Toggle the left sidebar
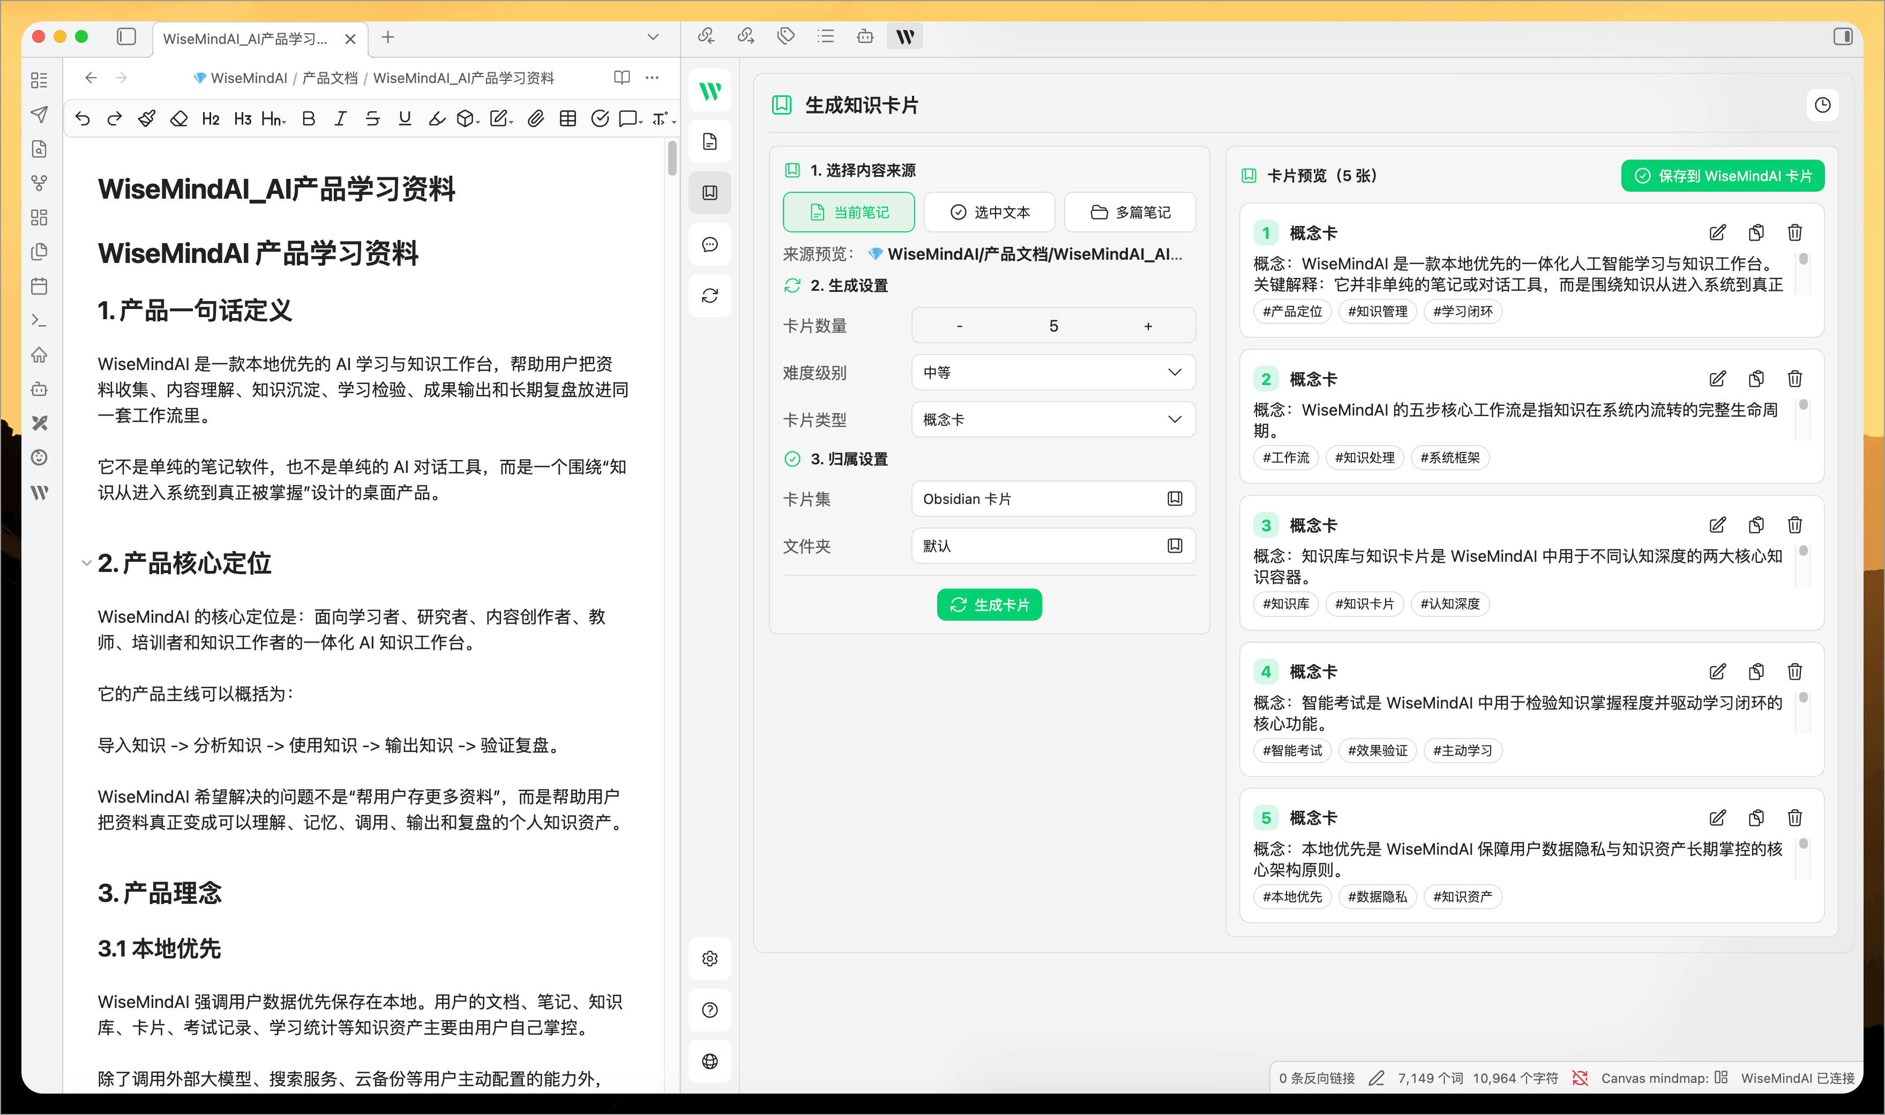Screen dimensions: 1885x1115 [126, 37]
